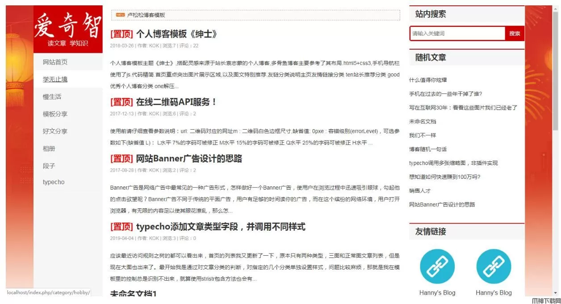Focus the 请输入关键词 search field
The height and width of the screenshot is (304, 561).
[x=457, y=34]
